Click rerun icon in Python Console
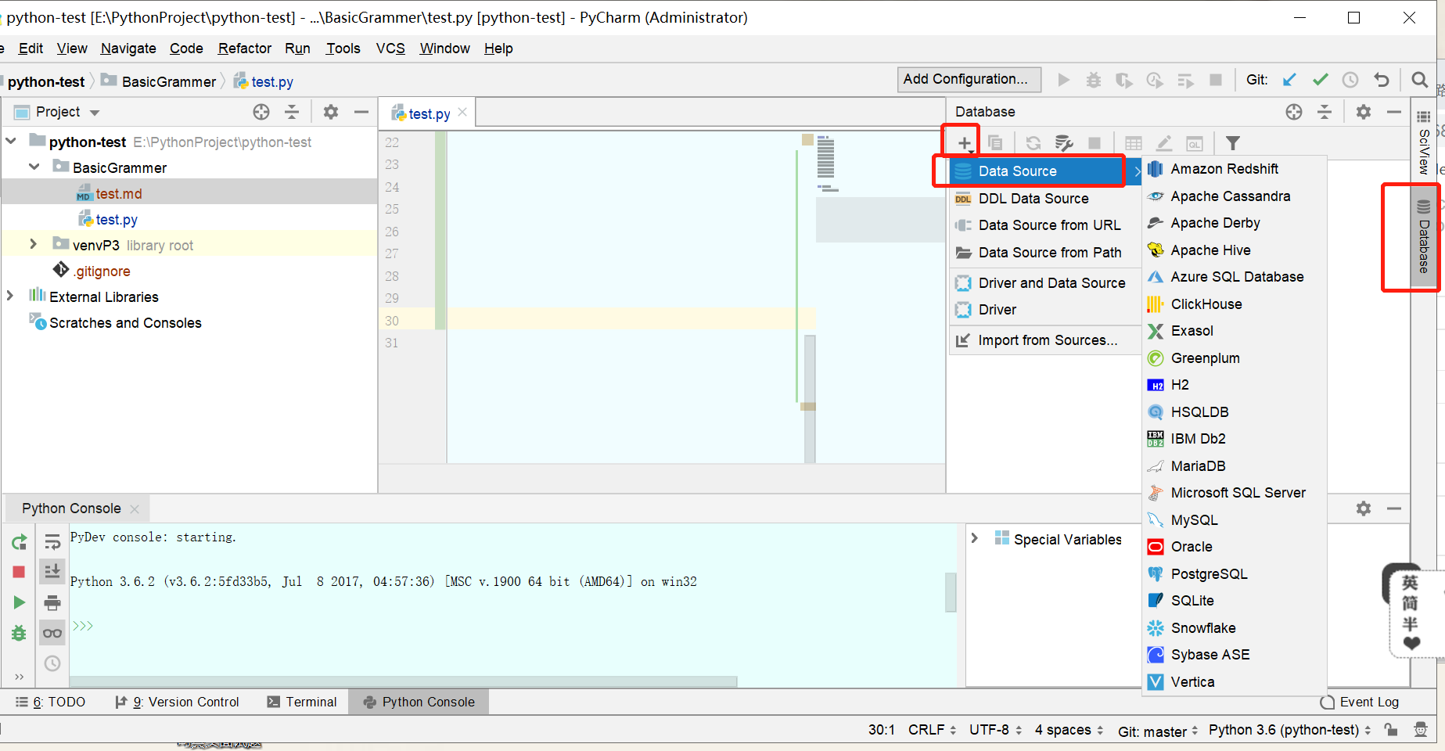 point(20,542)
